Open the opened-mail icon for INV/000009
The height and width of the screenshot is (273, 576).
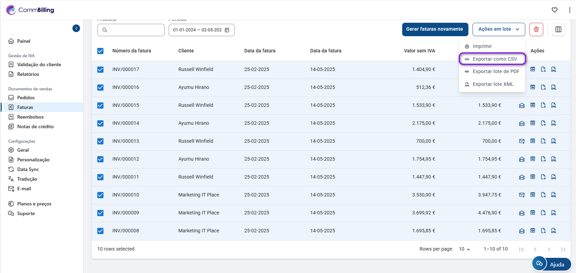tap(522, 213)
